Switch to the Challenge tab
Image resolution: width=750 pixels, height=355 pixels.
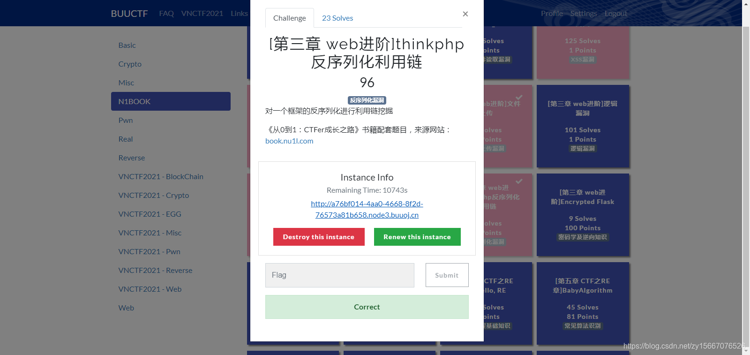(289, 18)
